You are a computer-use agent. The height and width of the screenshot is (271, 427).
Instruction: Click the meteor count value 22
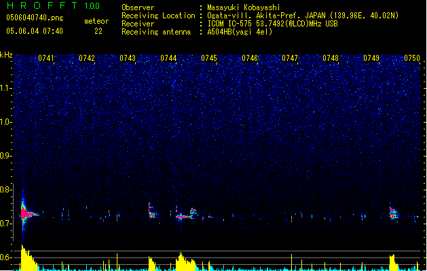pyautogui.click(x=98, y=31)
